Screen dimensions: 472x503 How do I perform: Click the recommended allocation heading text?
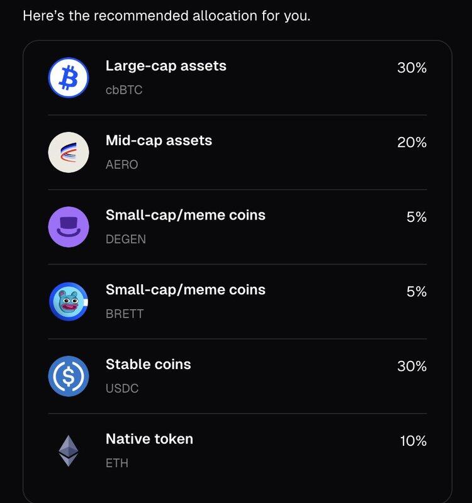(x=167, y=16)
